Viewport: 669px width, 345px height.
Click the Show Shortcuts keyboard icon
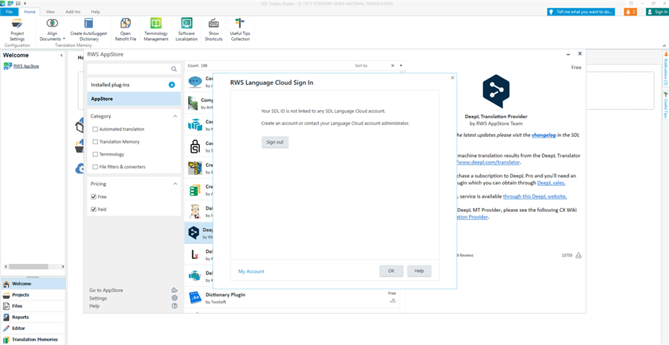[214, 24]
